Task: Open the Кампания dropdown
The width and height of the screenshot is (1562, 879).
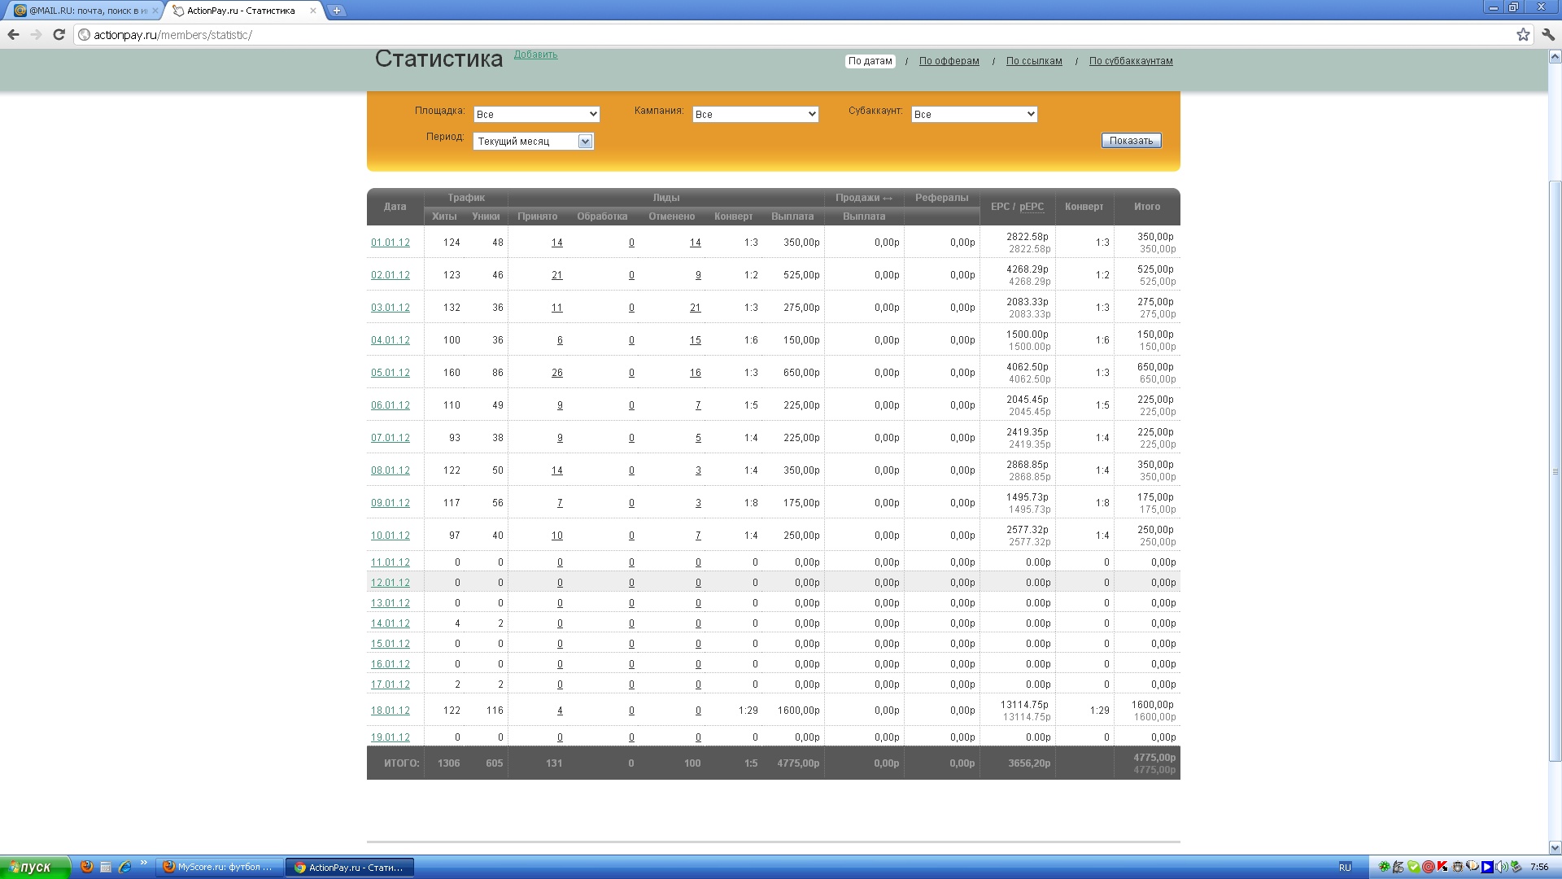Action: 755,115
